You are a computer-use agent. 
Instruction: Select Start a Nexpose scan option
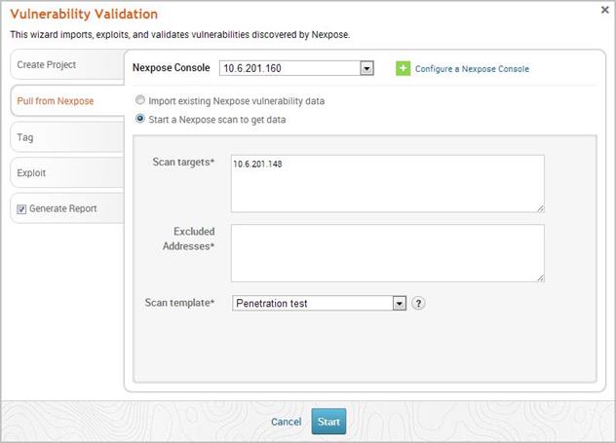click(139, 119)
